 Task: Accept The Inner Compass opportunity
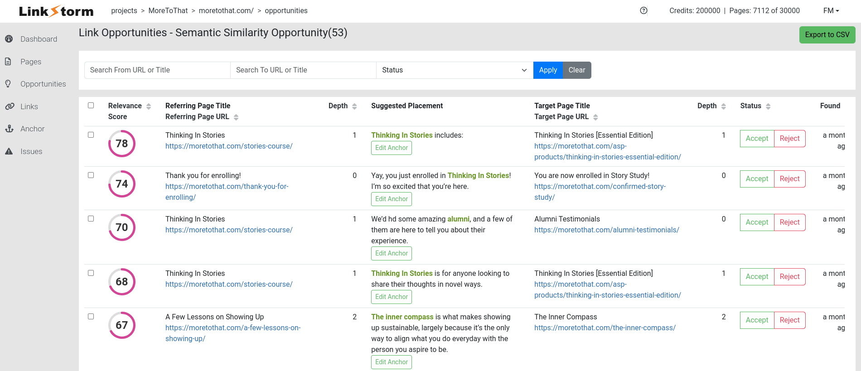pos(757,320)
